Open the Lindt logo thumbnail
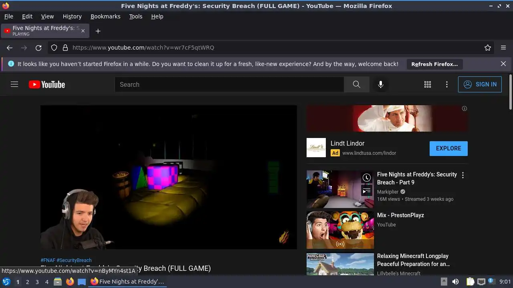The height and width of the screenshot is (288, 513). (316, 148)
